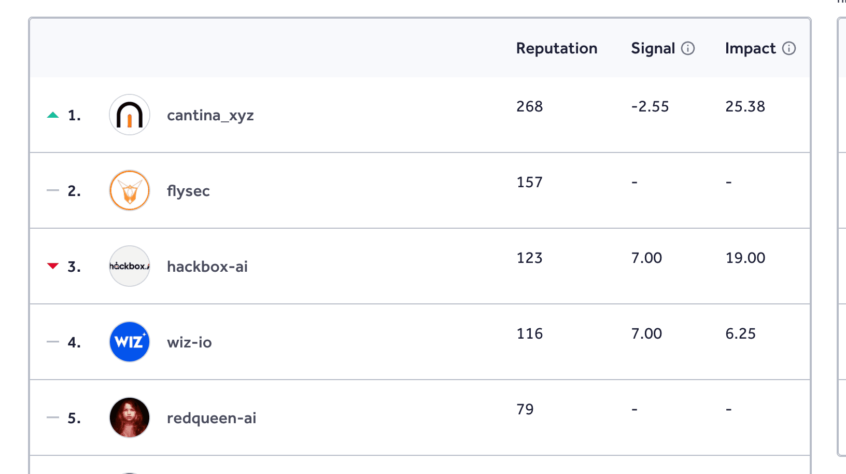The height and width of the screenshot is (474, 846).
Task: Click the dash rank indicator next to flysec
Action: click(52, 190)
